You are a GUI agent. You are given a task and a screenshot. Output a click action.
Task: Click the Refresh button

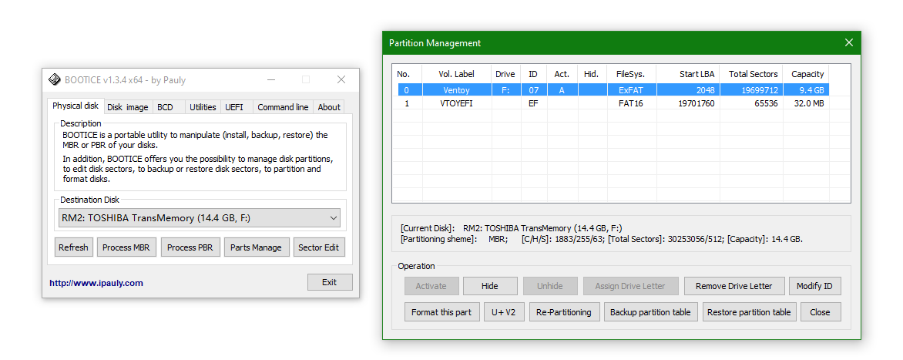[x=74, y=247]
